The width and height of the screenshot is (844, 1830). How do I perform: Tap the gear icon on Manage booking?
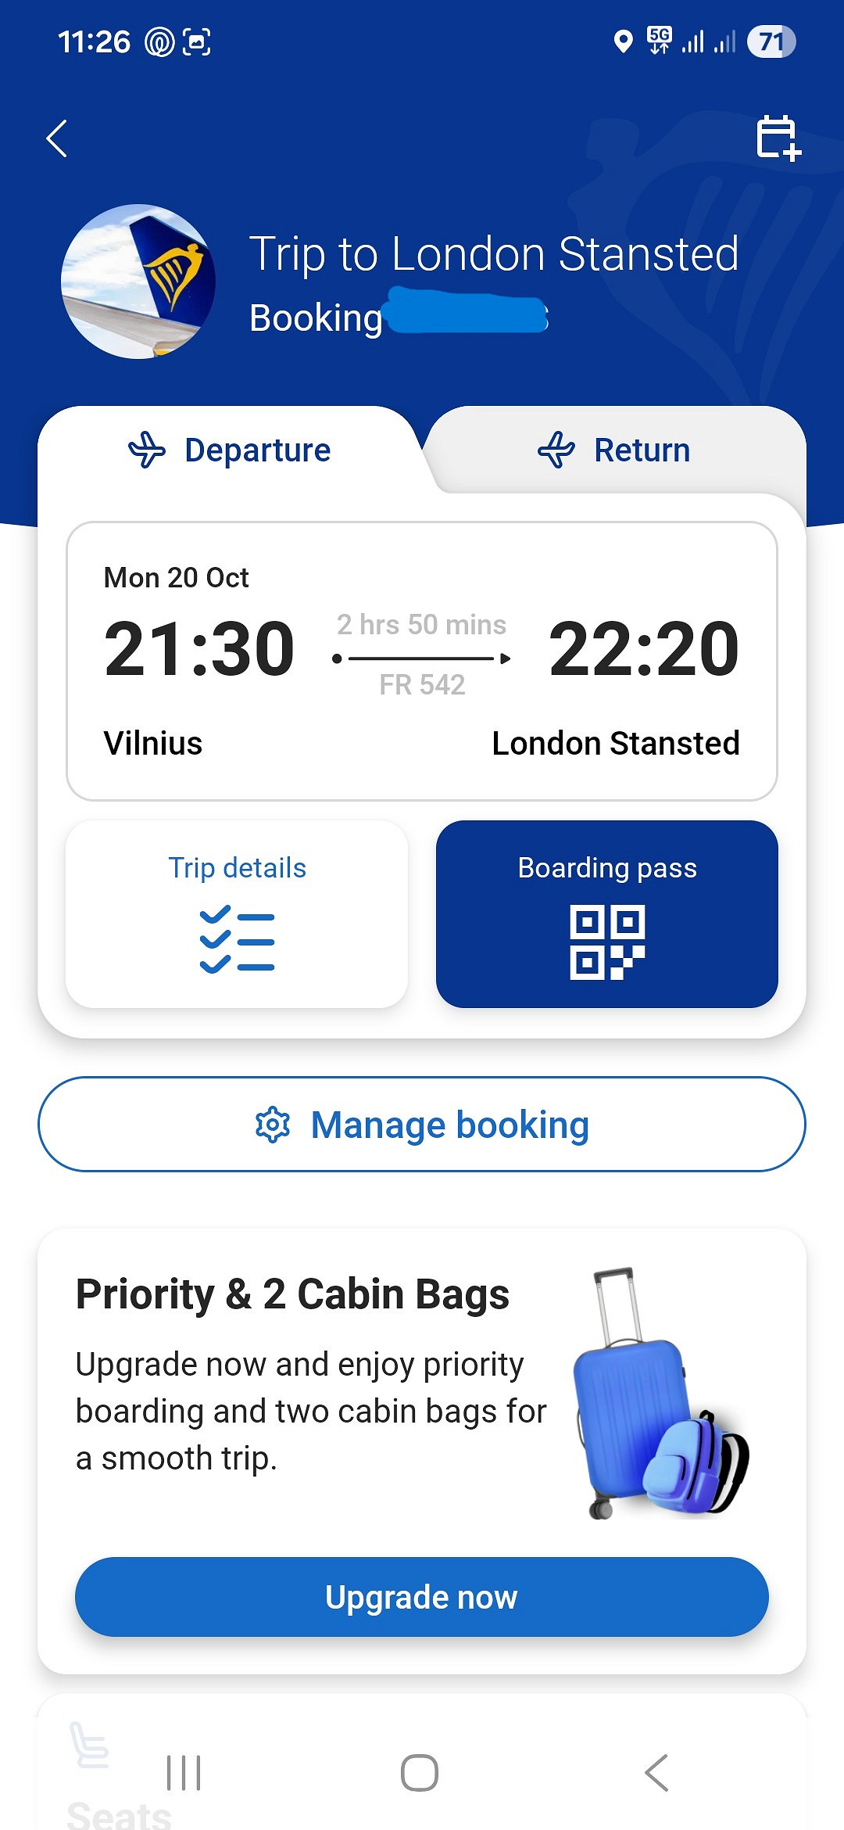(x=273, y=1125)
